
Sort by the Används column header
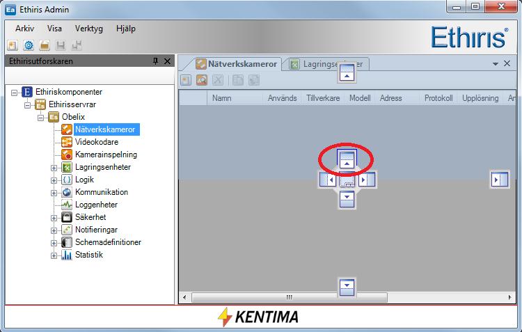click(283, 98)
